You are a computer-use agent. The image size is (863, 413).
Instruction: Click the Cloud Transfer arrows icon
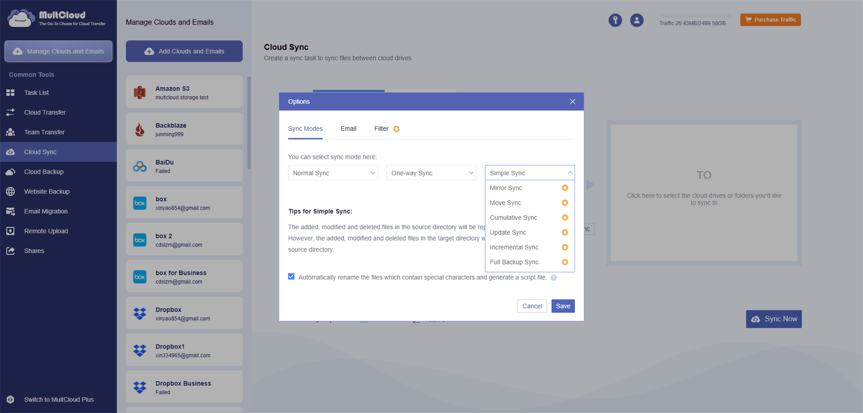[10, 112]
